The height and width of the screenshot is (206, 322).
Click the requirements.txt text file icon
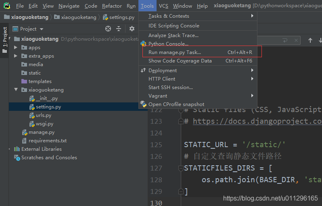point(24,141)
